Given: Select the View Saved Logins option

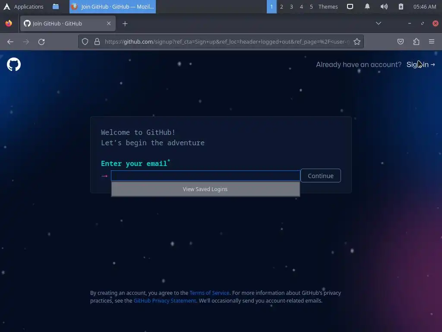Looking at the screenshot, I should tap(205, 189).
